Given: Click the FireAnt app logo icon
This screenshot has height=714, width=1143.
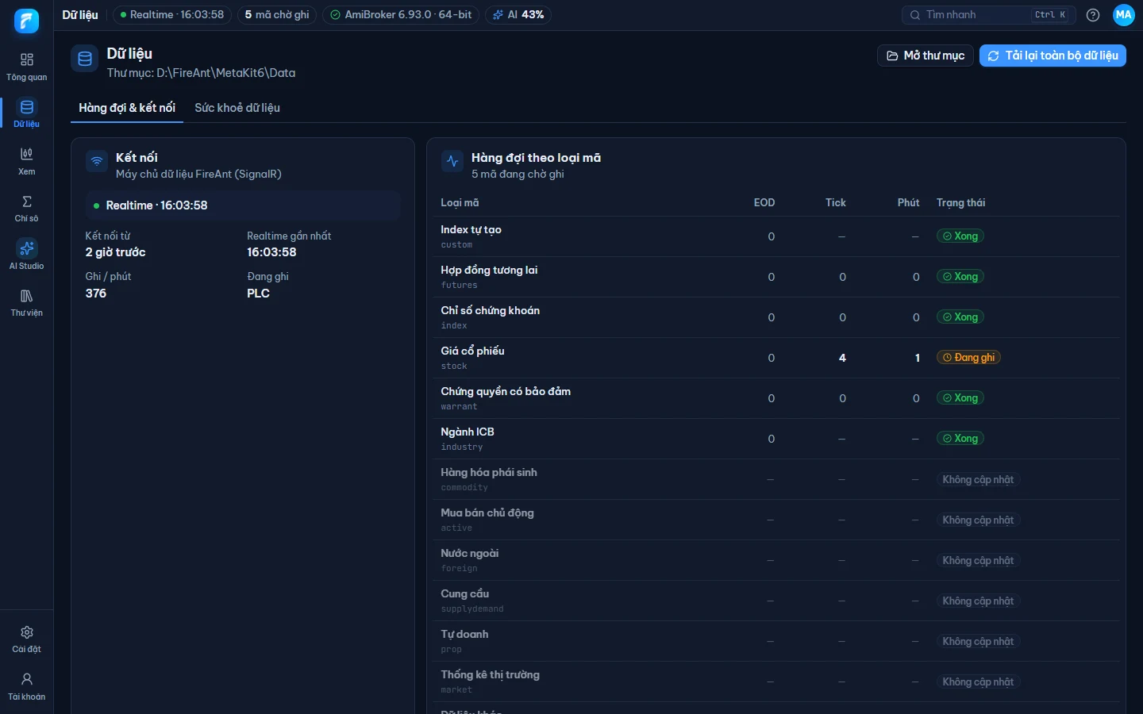Looking at the screenshot, I should (26, 21).
